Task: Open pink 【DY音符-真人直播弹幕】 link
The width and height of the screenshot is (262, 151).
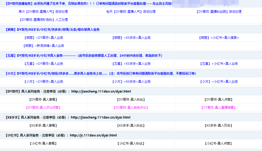Action: pos(218,107)
